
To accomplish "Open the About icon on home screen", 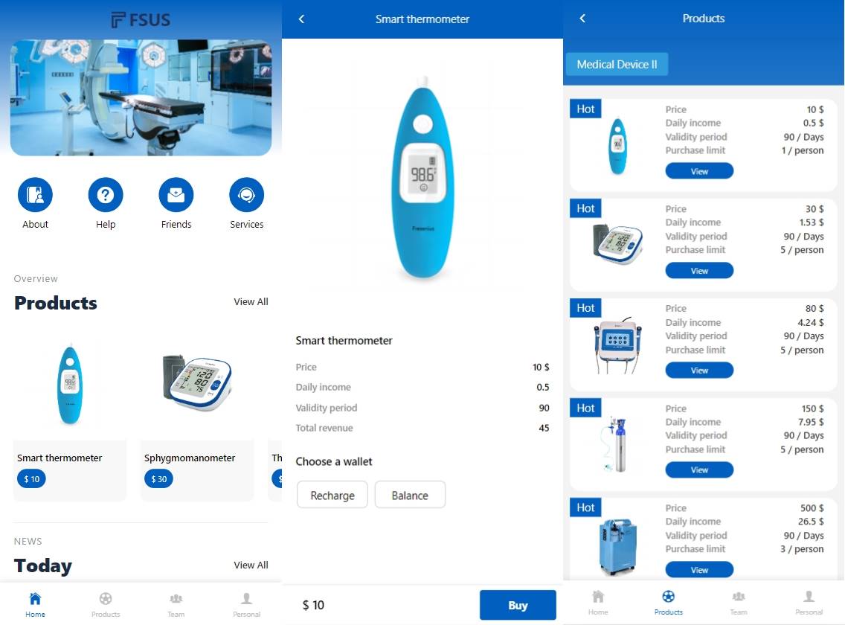I will (x=35, y=195).
